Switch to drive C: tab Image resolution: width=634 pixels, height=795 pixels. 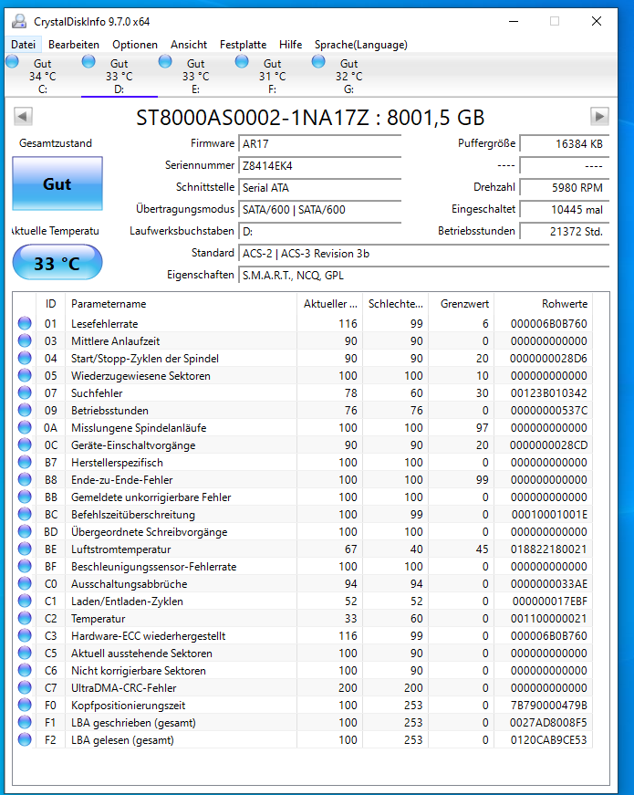[43, 76]
